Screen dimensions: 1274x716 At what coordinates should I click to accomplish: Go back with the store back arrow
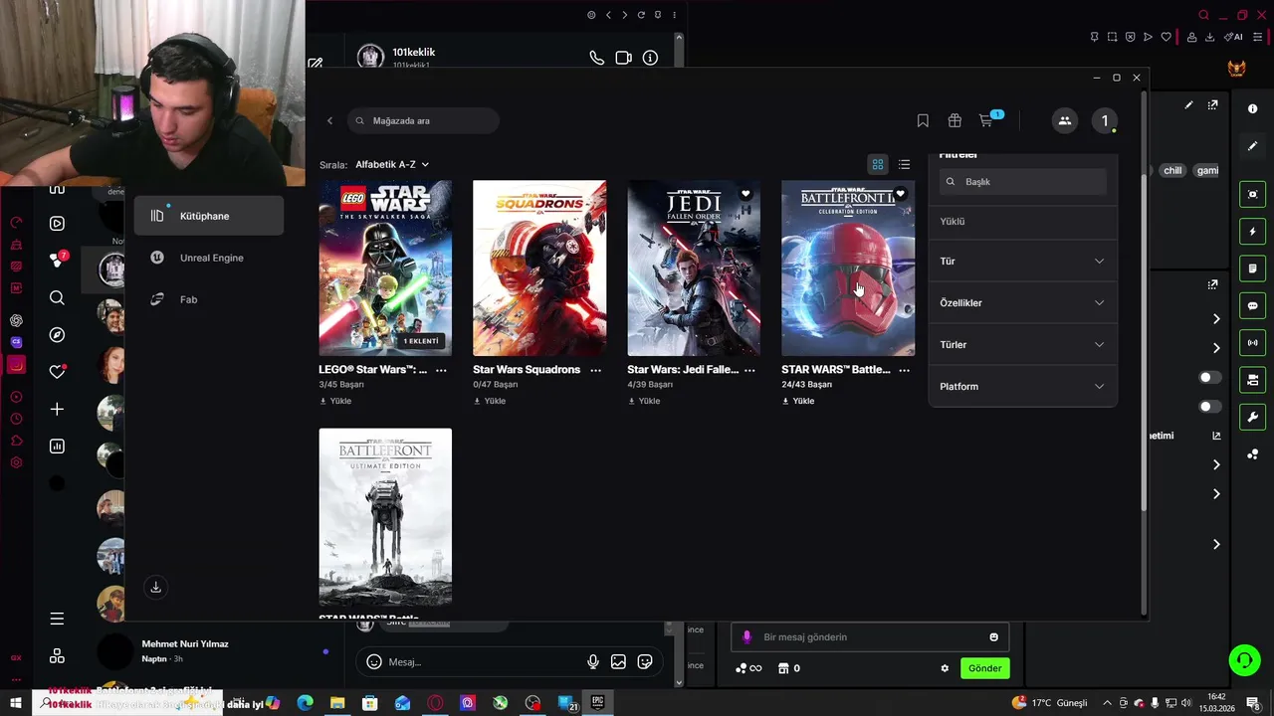(329, 120)
